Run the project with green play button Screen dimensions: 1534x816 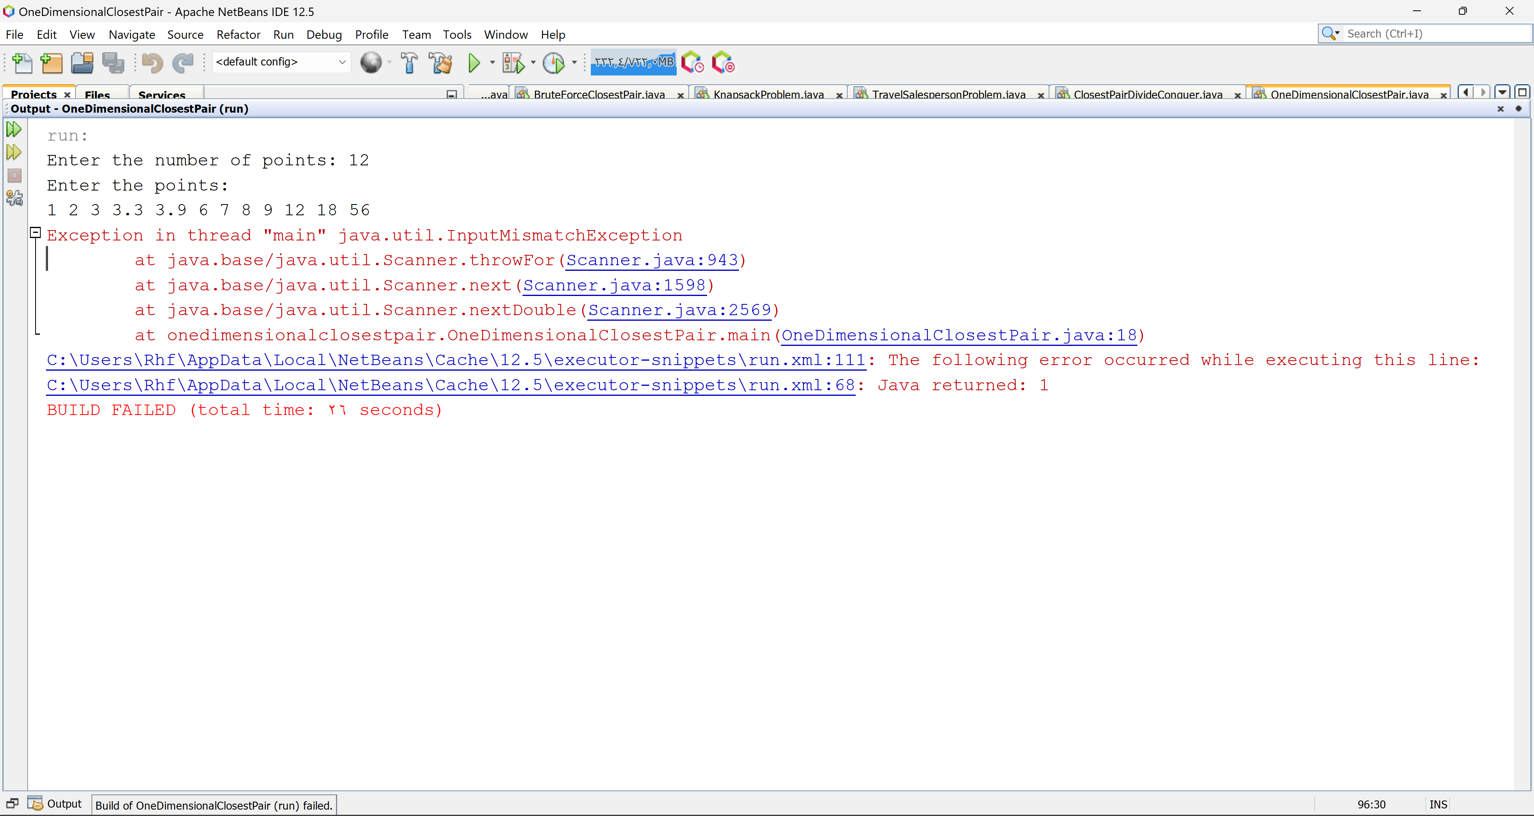tap(474, 62)
